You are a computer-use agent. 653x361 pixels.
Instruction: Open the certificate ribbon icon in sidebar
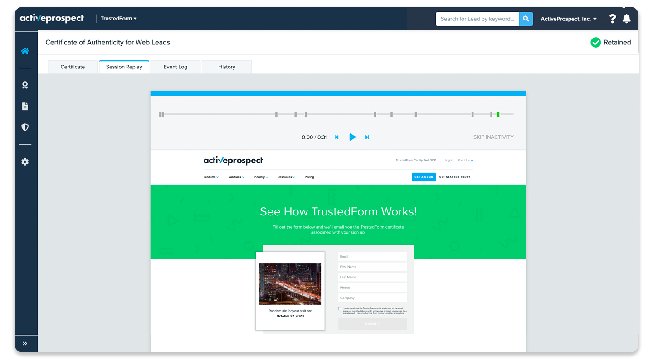pyautogui.click(x=25, y=85)
